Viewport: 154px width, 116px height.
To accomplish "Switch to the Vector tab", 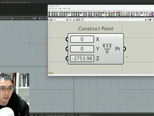I will [61, 10].
